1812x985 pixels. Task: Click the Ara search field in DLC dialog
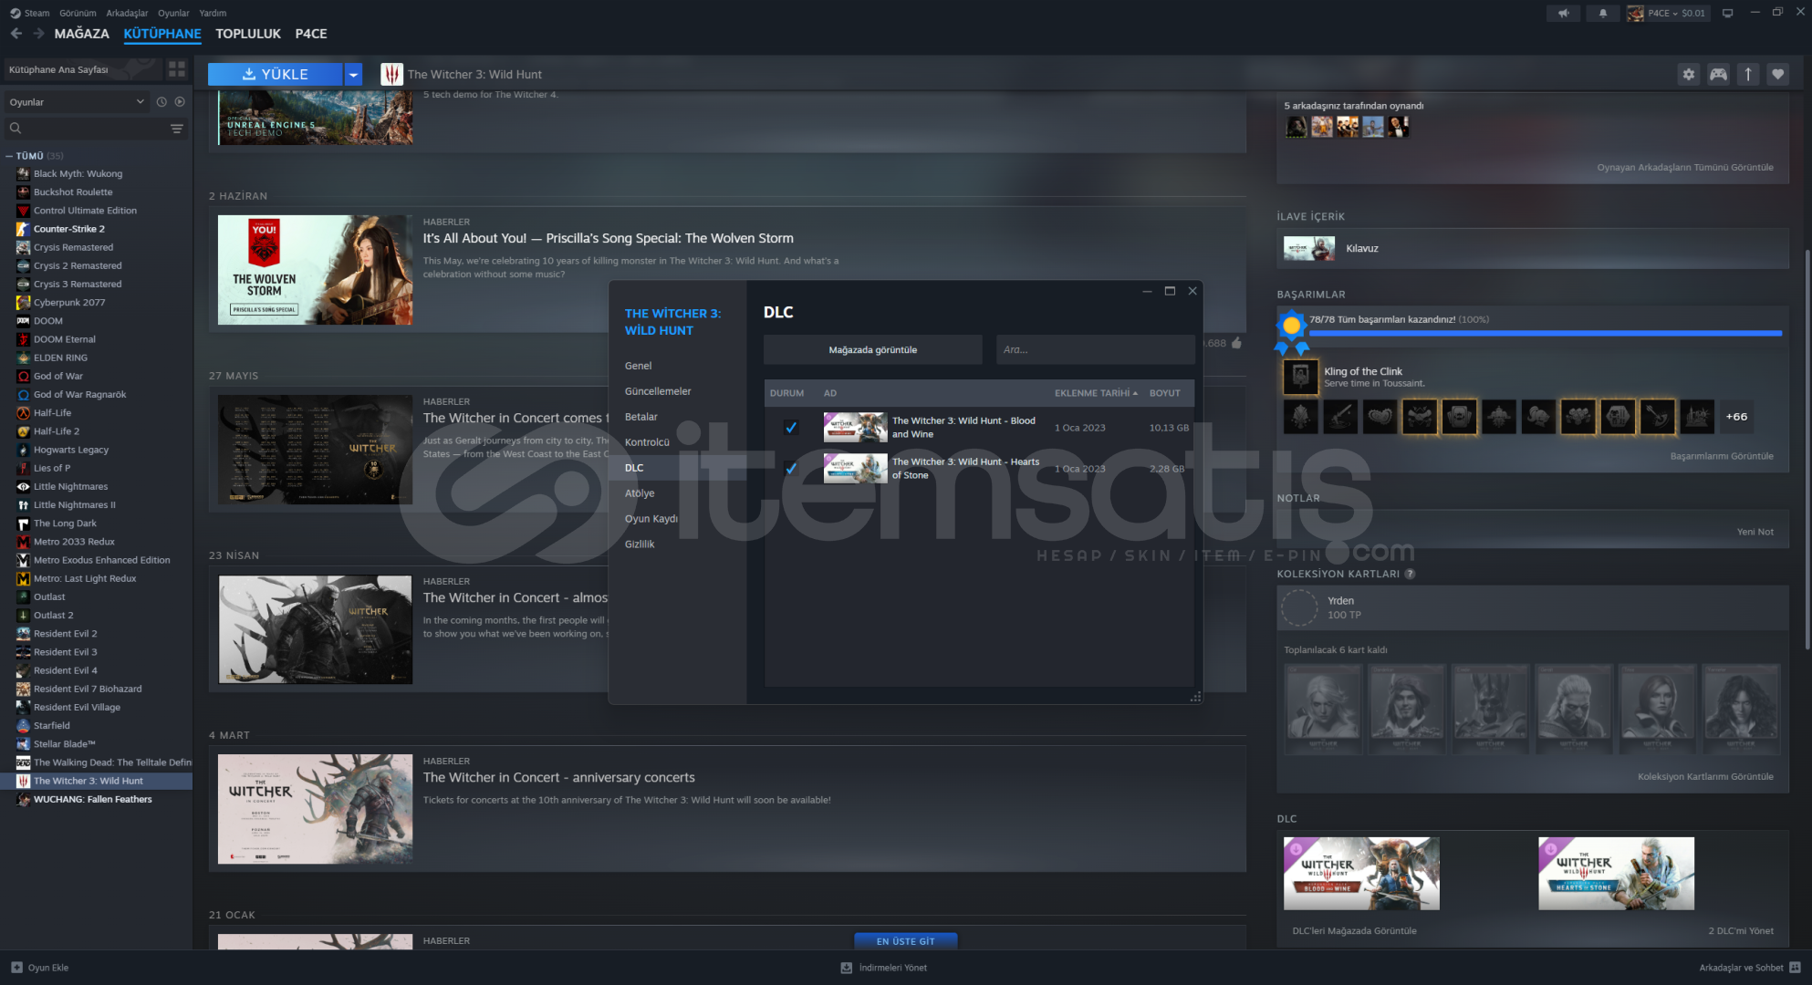tap(1095, 349)
